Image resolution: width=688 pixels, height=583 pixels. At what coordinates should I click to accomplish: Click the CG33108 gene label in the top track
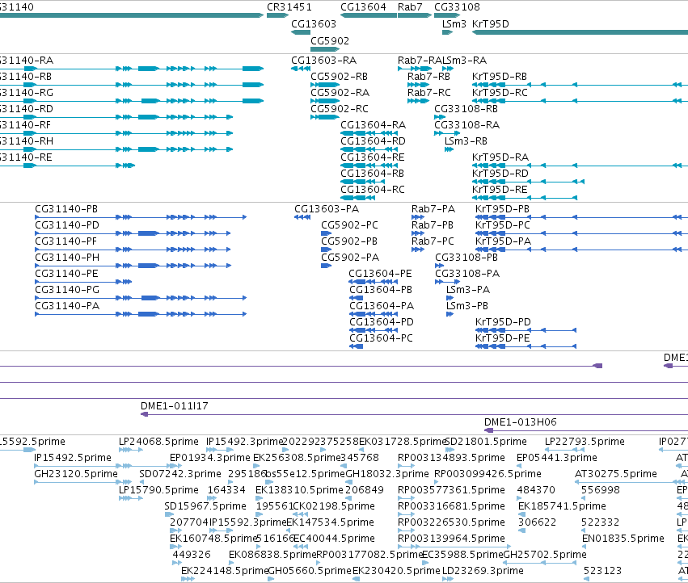pos(458,7)
